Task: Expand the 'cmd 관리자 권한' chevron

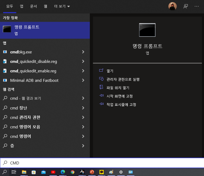Action: coord(83,117)
